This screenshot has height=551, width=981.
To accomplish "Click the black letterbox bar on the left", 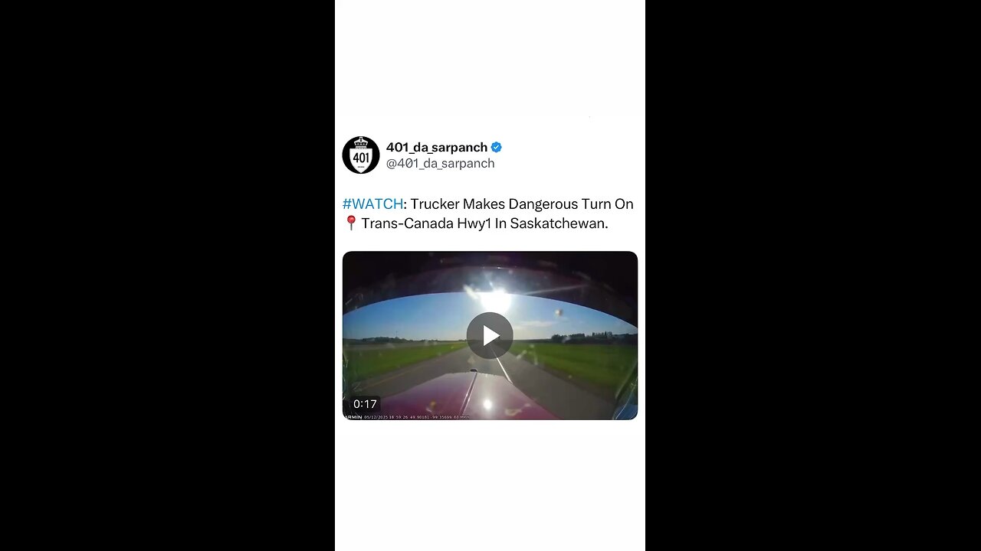I will [x=167, y=275].
